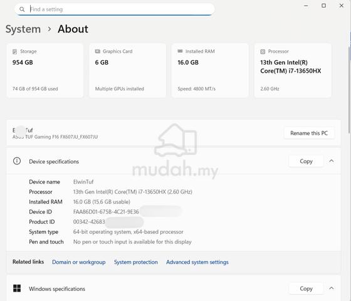Image resolution: width=351 pixels, height=301 pixels.
Task: Click the Windows logo icon
Action: [x=17, y=288]
